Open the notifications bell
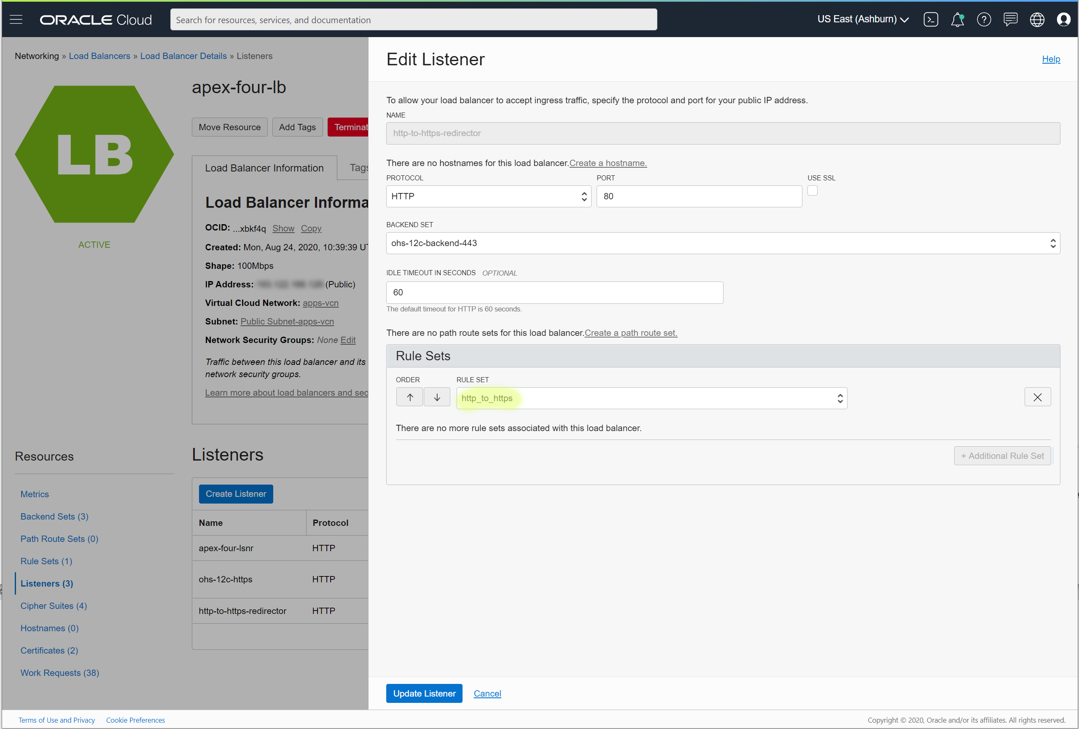1079x729 pixels. 958,19
